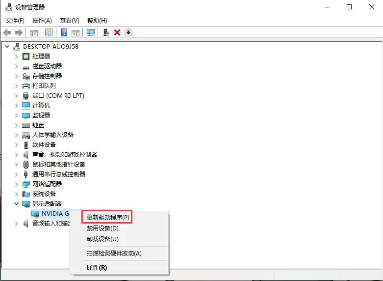
Task: Click the Scan for hardware changes monitor icon
Action: pos(91,32)
